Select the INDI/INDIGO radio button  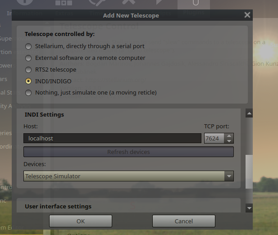click(28, 81)
